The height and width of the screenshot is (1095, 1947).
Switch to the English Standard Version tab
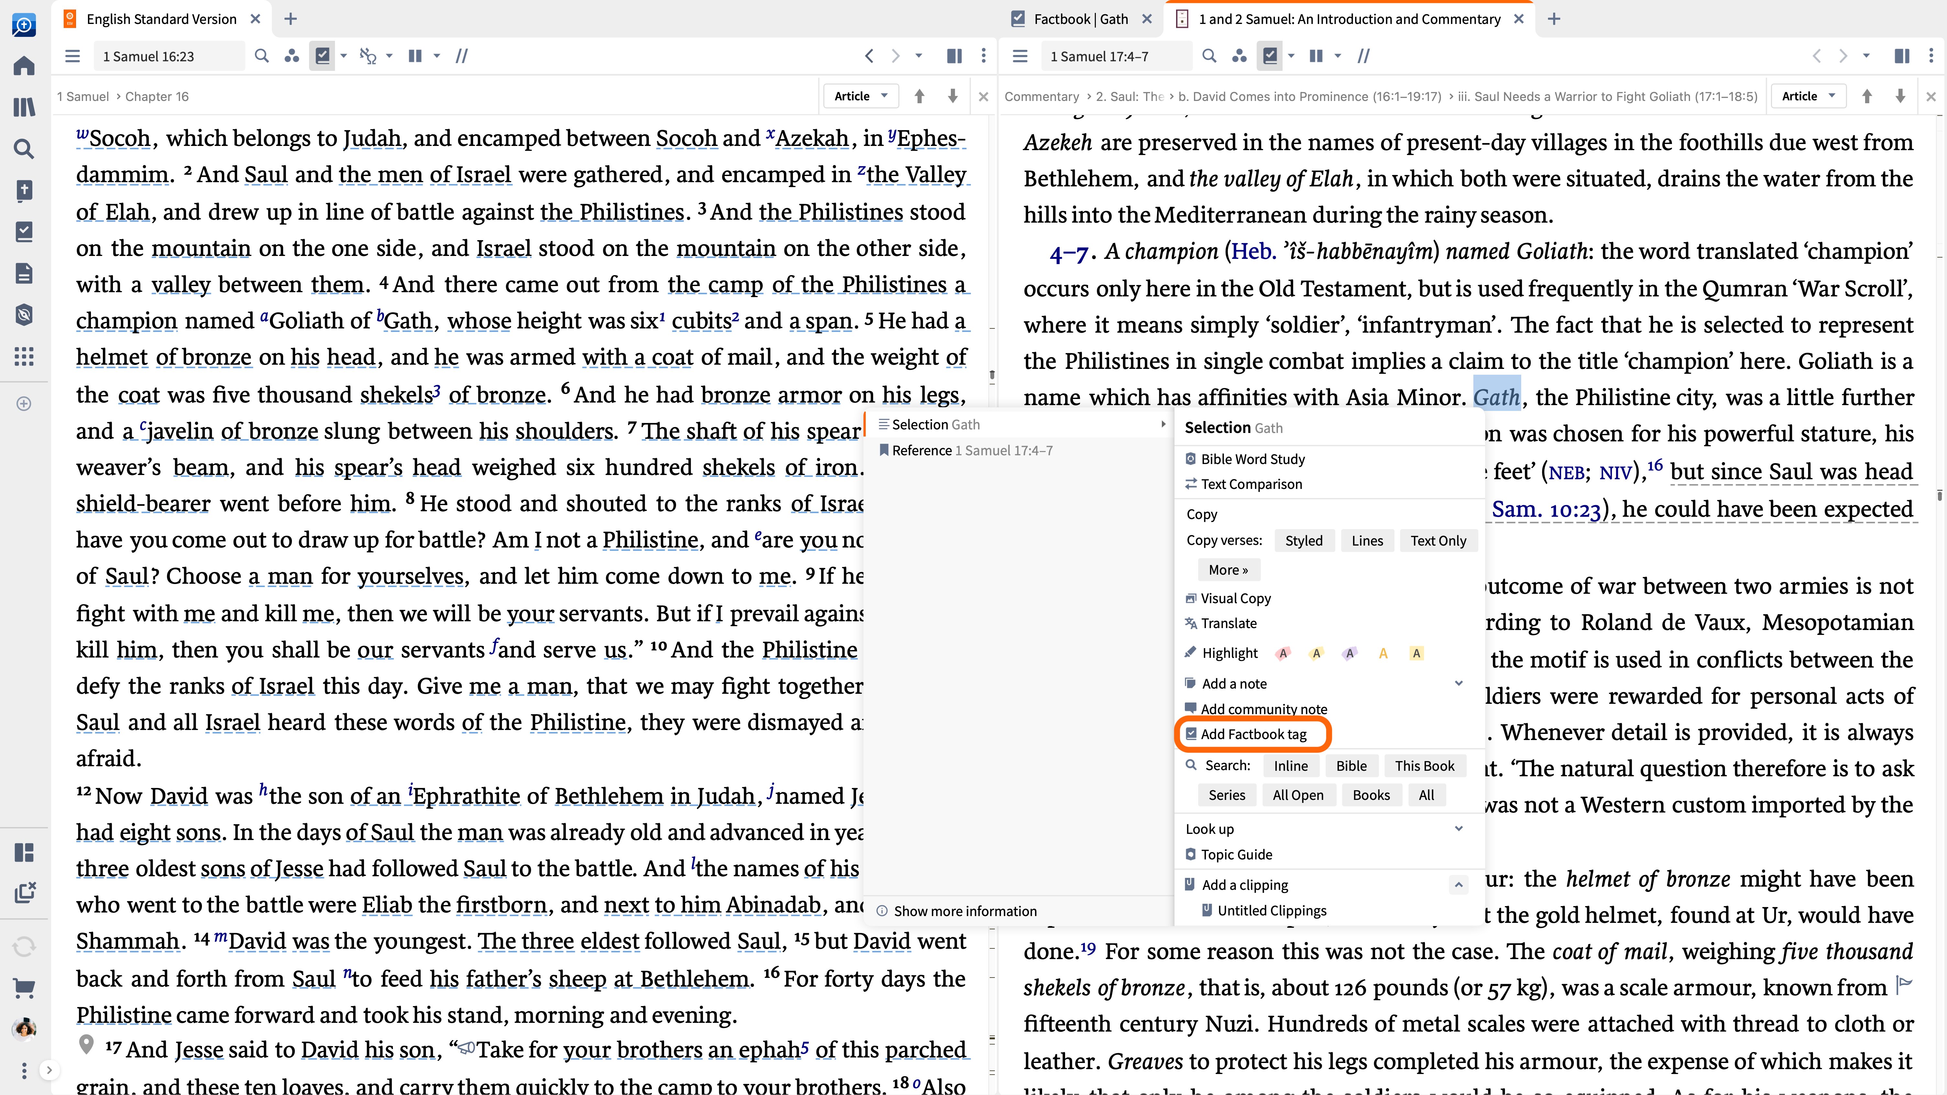pyautogui.click(x=161, y=19)
